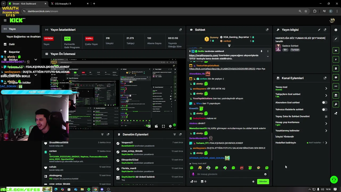Viewport: 341px width, 192px height.
Task: Open the kick.com clip link in chat
Action: pos(222,69)
